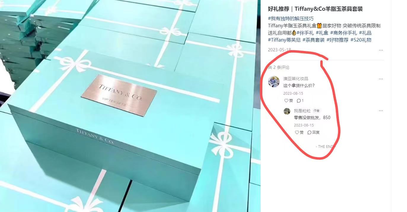Image resolution: width=407 pixels, height=212 pixels.
Task: Open the username 澳亚莱化妆品
Action: (296, 79)
